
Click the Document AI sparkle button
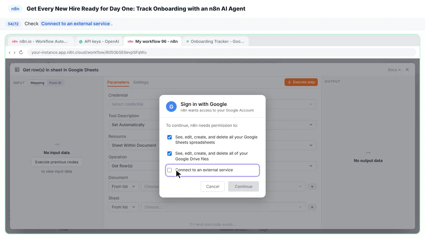point(312,187)
